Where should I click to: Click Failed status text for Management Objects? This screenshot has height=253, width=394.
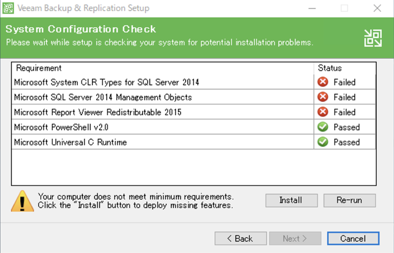pyautogui.click(x=345, y=97)
